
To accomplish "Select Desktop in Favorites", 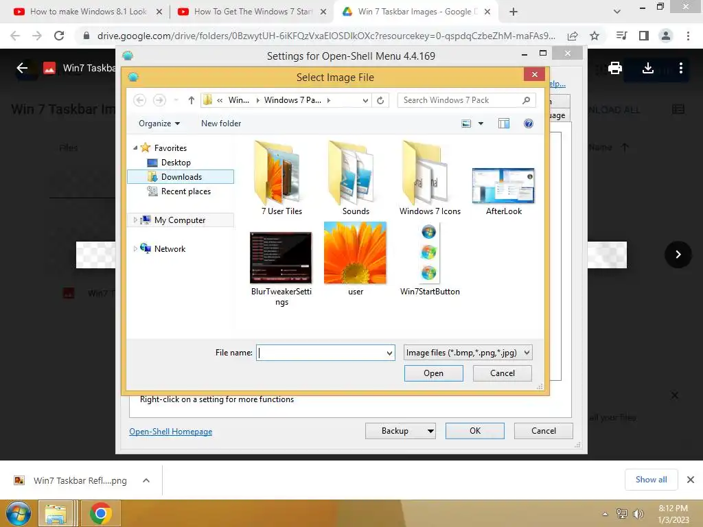I will 176,162.
